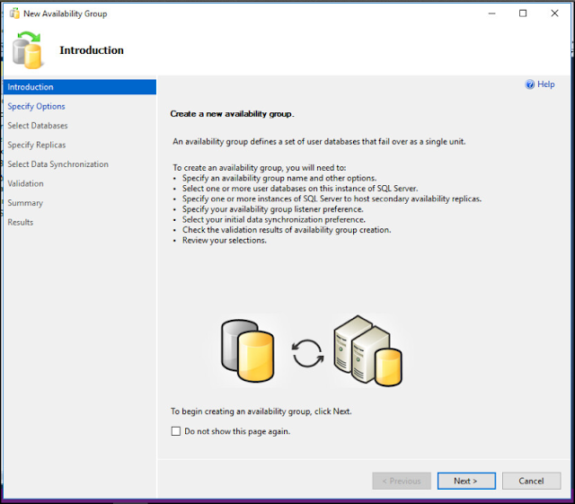This screenshot has width=575, height=504.
Task: Click the Cancel button
Action: click(531, 481)
